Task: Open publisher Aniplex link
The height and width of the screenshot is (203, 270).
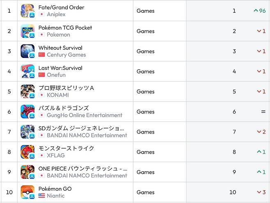Action: tap(56, 14)
